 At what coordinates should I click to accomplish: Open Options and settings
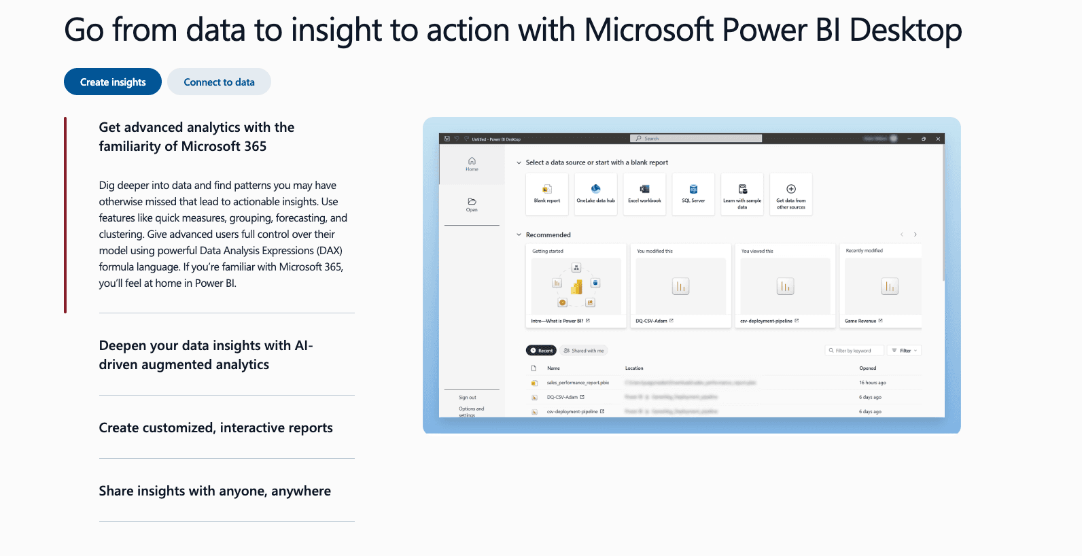[471, 411]
